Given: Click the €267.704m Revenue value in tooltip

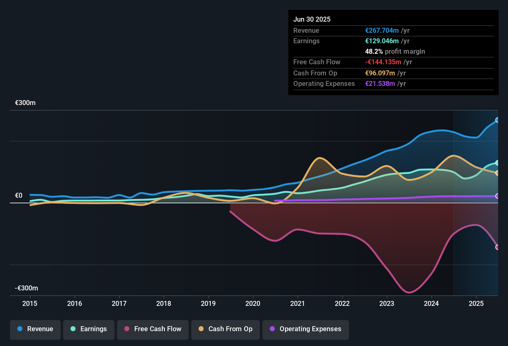Looking at the screenshot, I should [382, 31].
